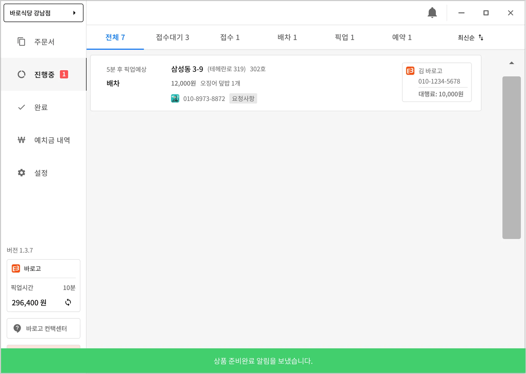This screenshot has width=526, height=374.
Task: Click the 삼성동 3-9 order address
Action: [x=187, y=69]
